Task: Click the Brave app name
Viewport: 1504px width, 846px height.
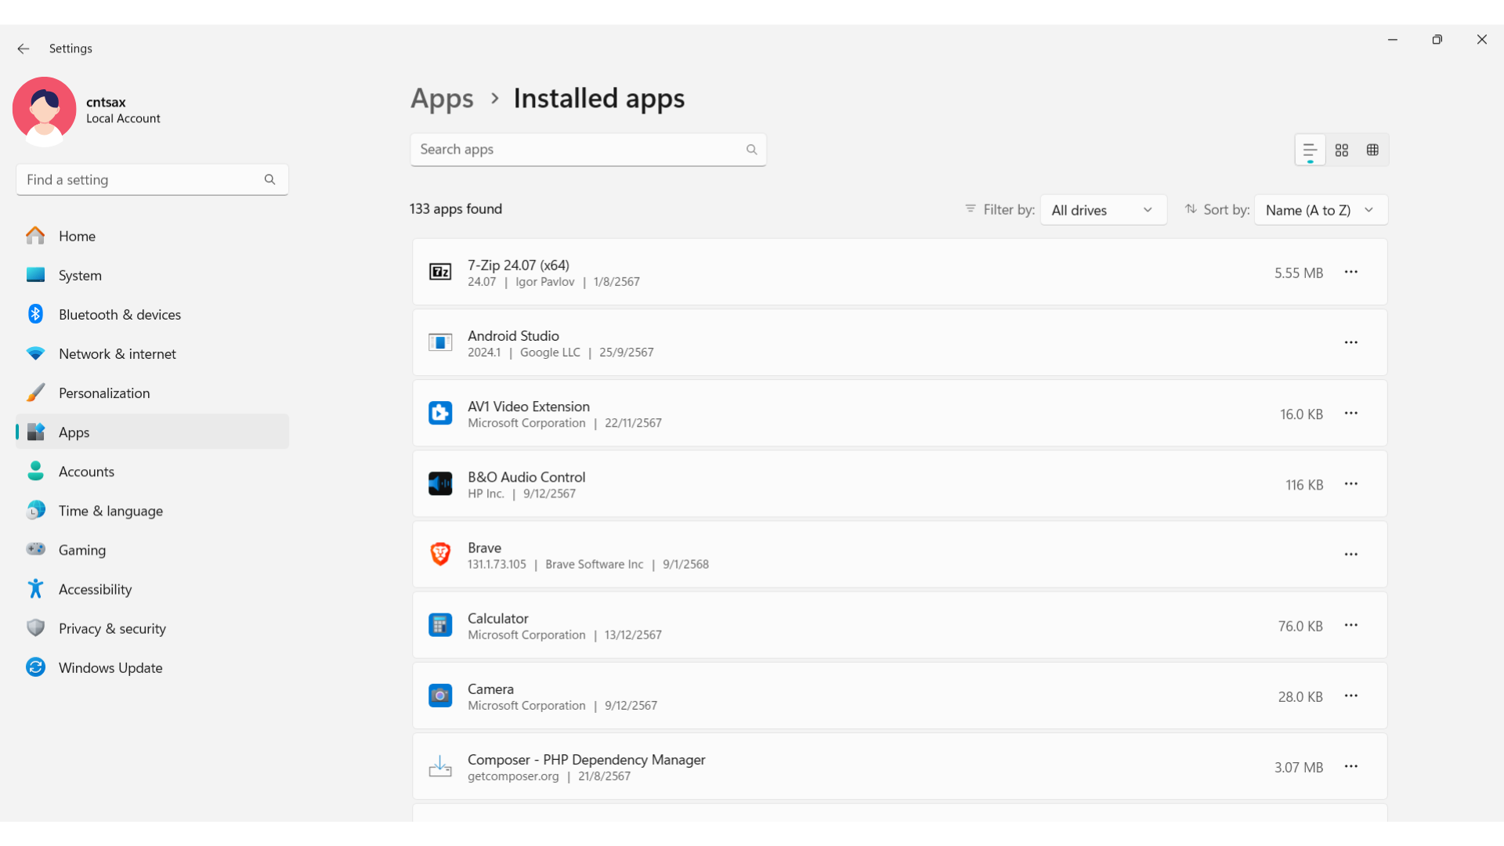Action: pyautogui.click(x=484, y=548)
